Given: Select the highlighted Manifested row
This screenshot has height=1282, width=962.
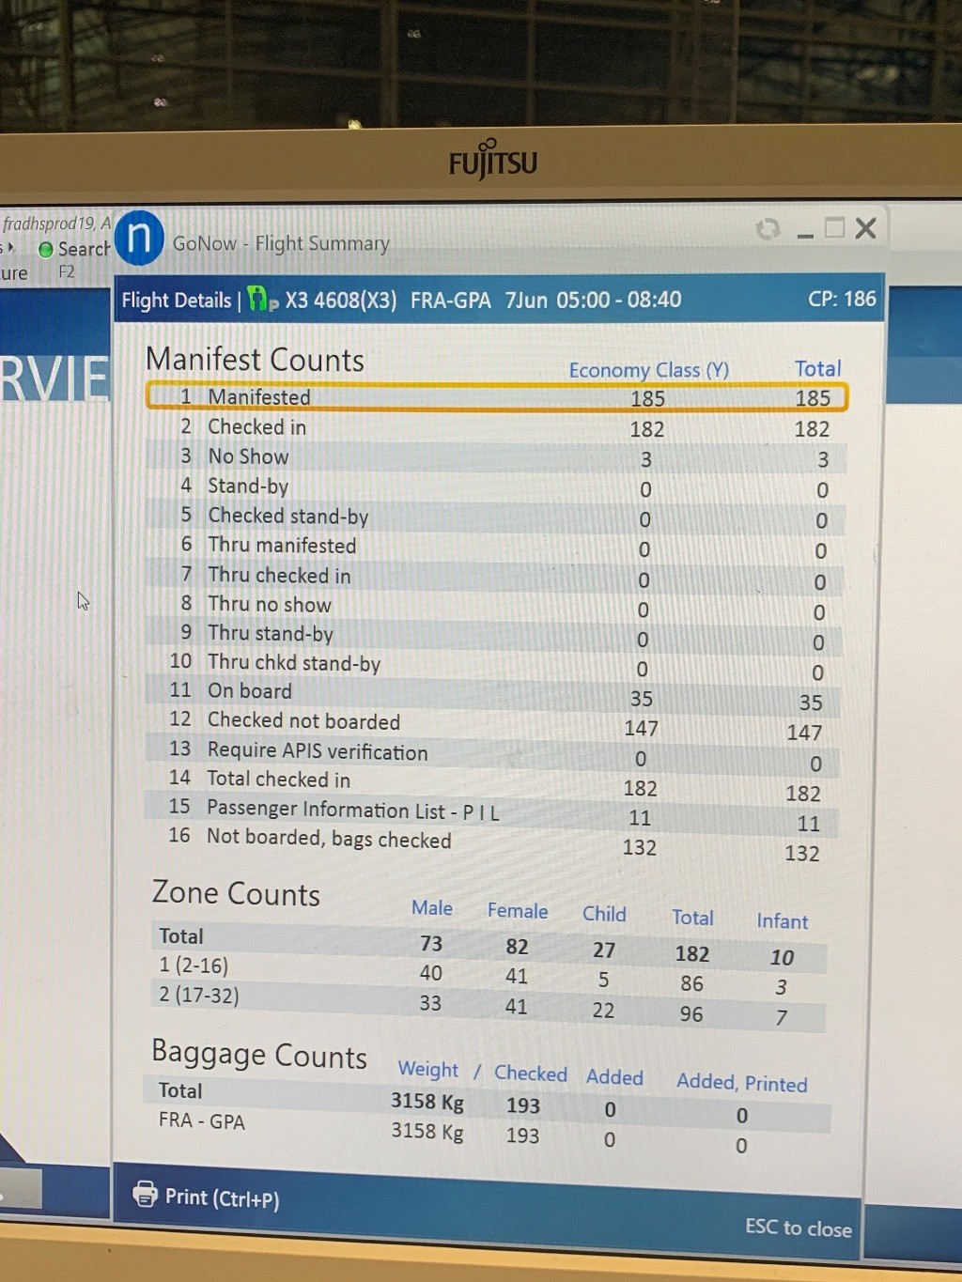Looking at the screenshot, I should tap(496, 397).
